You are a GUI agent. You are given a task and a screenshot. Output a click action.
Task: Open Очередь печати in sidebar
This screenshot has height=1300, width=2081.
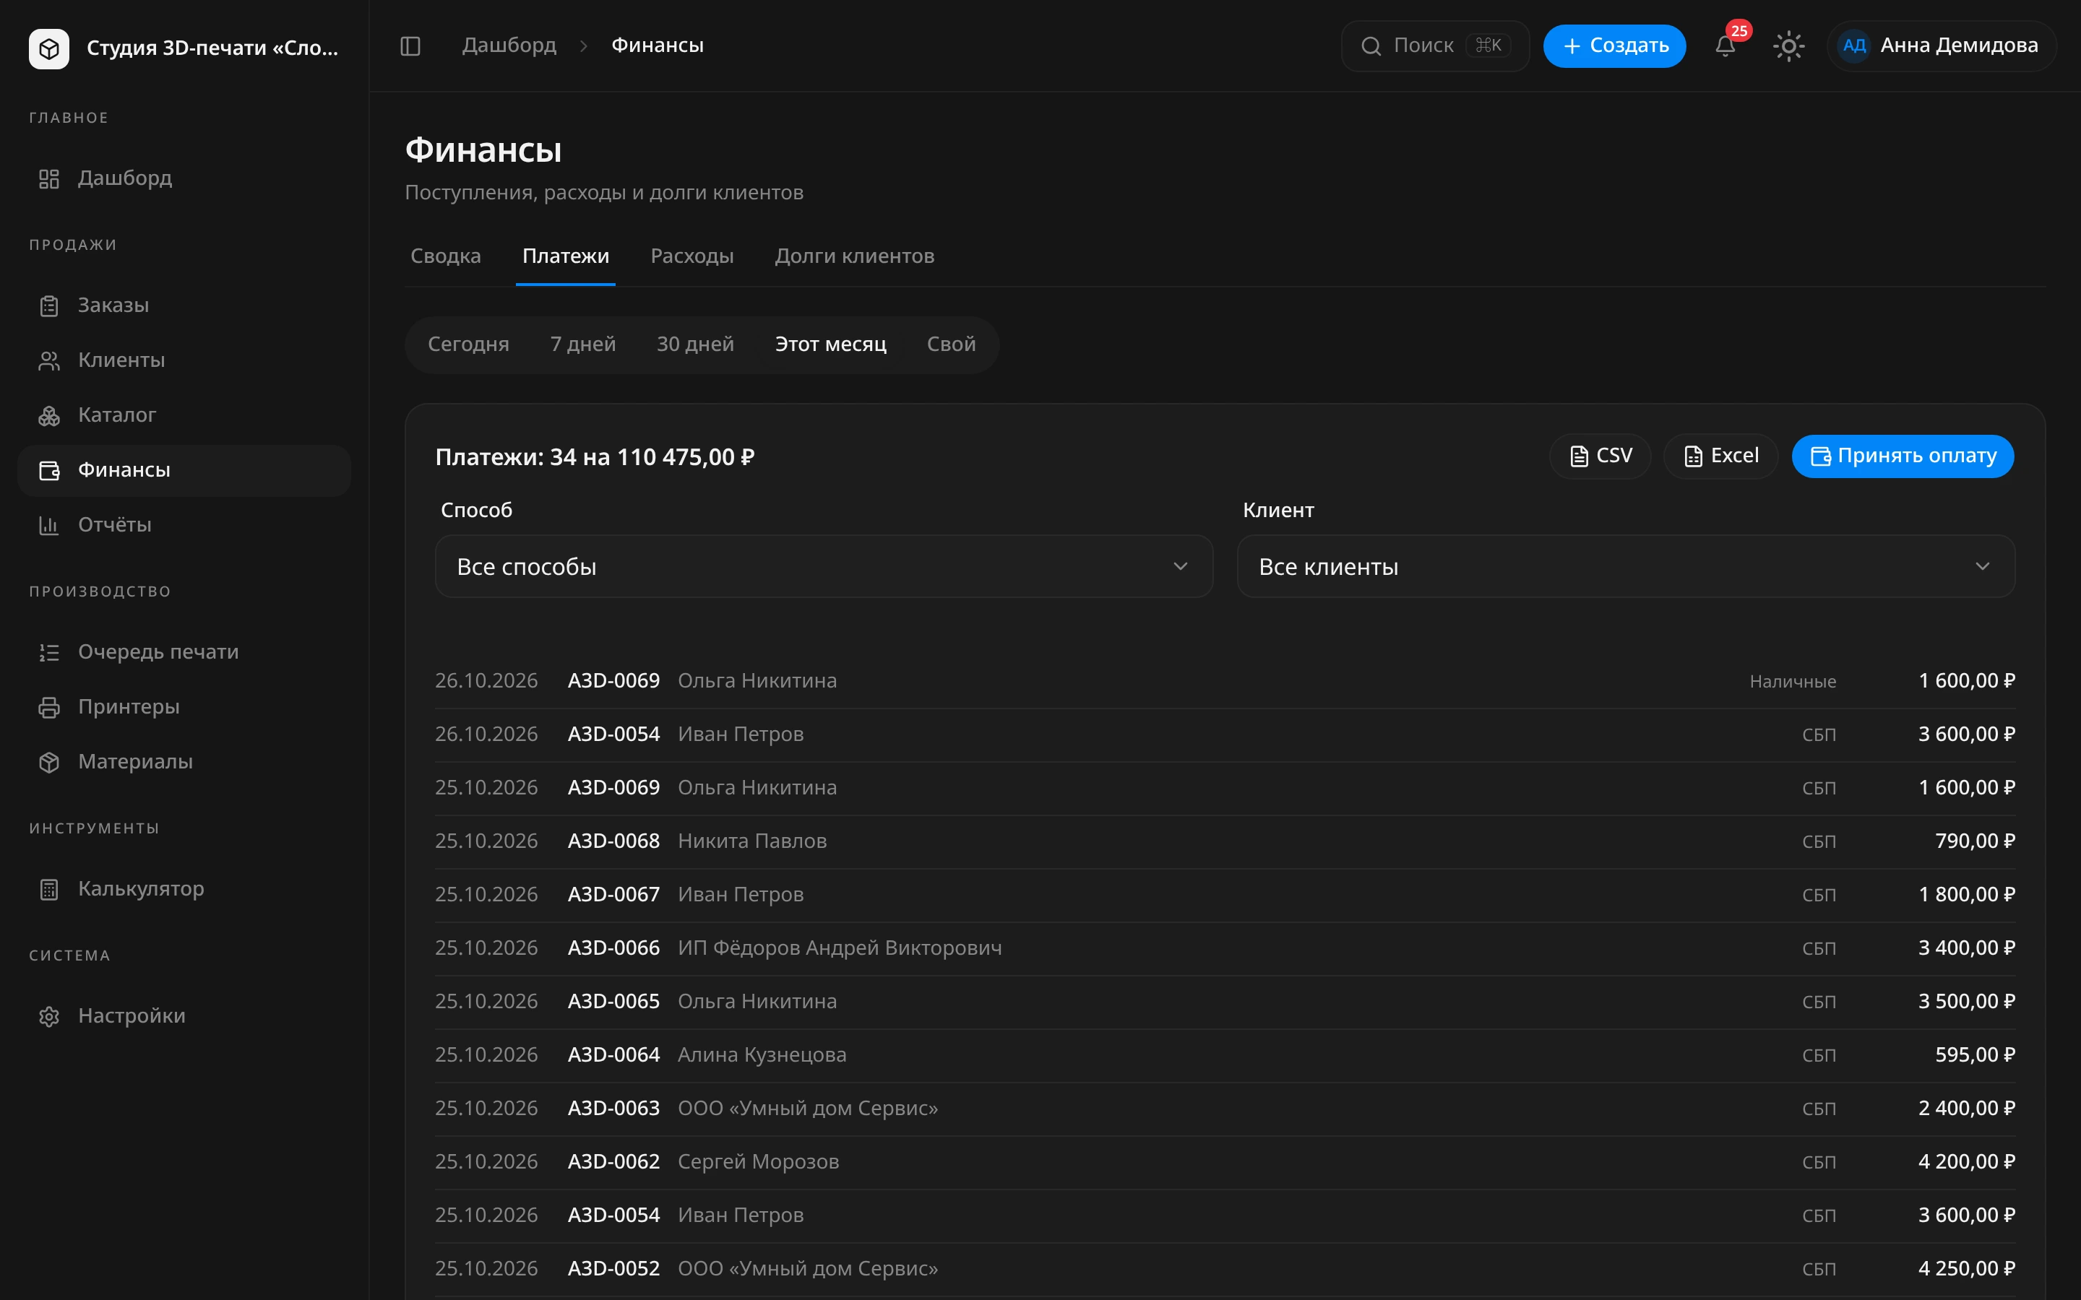pos(184,651)
